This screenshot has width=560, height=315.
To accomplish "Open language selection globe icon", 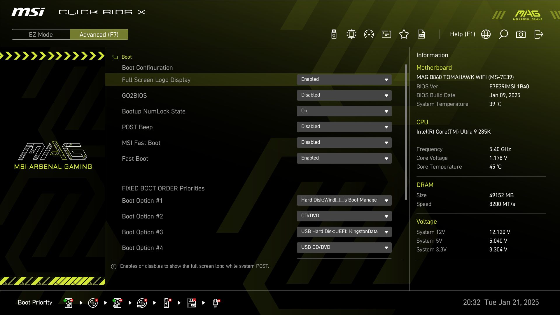I will (486, 34).
